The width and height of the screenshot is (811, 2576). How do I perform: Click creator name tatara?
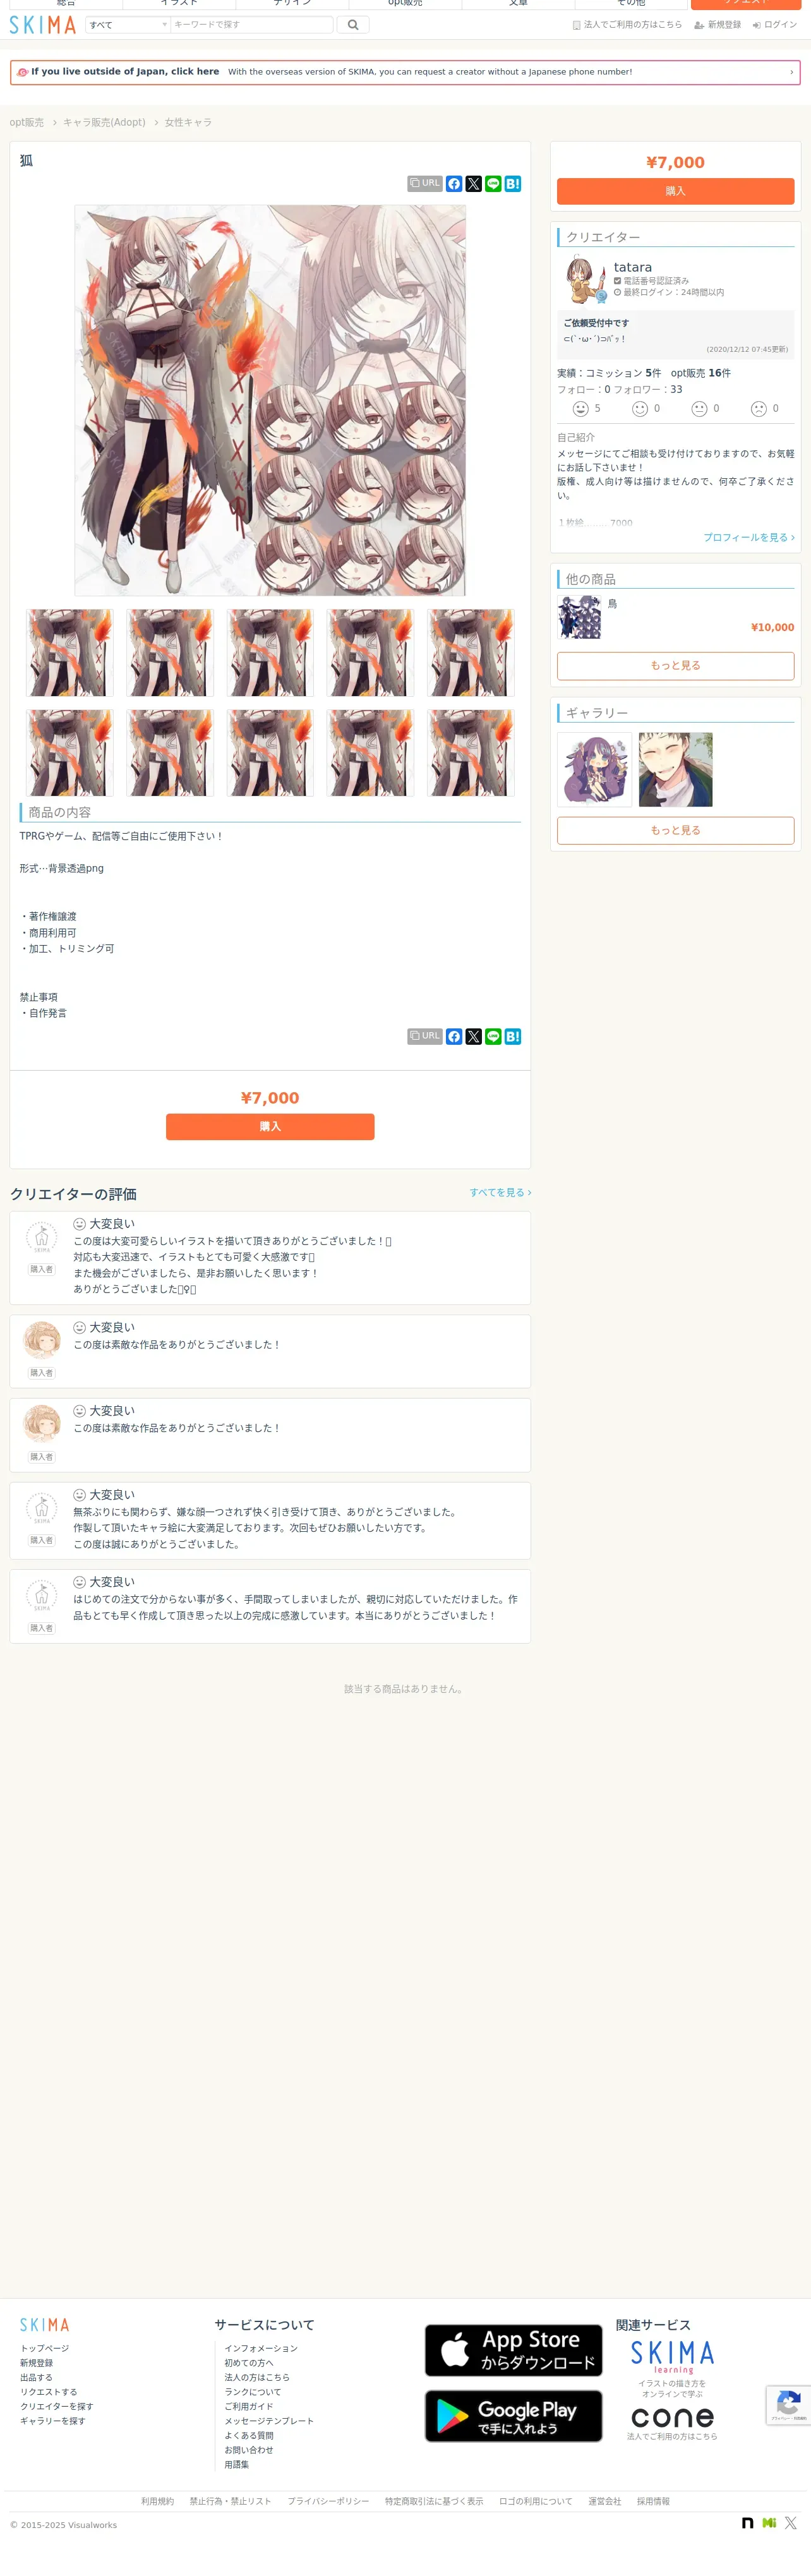pos(633,267)
